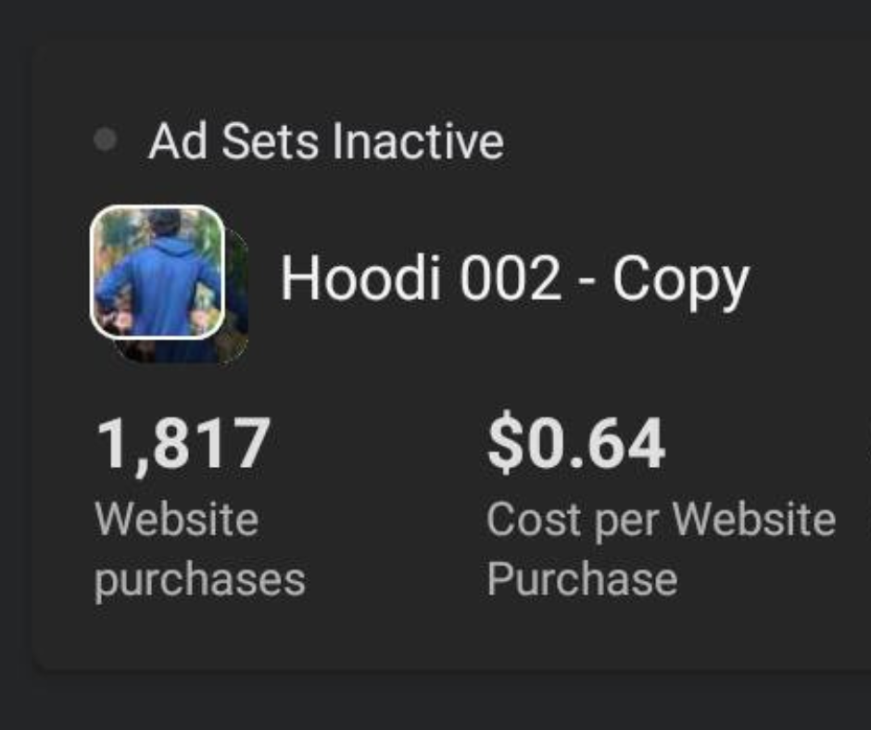Screen dimensions: 871x730
Task: Click the gray inactive status dot
Action: tap(105, 140)
